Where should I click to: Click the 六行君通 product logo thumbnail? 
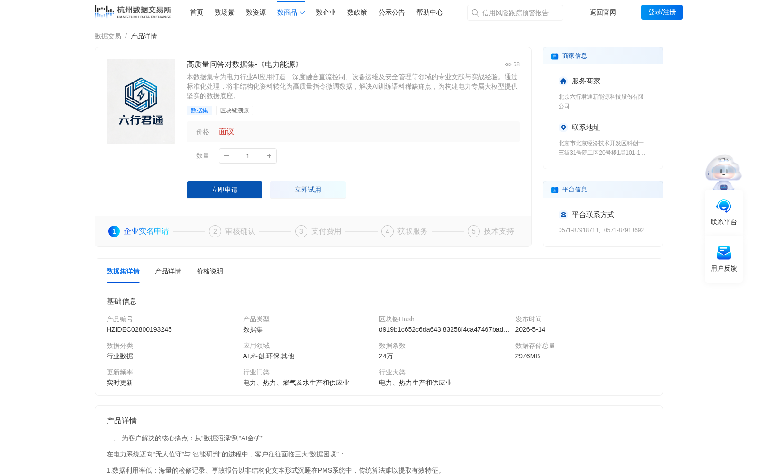coord(141,101)
